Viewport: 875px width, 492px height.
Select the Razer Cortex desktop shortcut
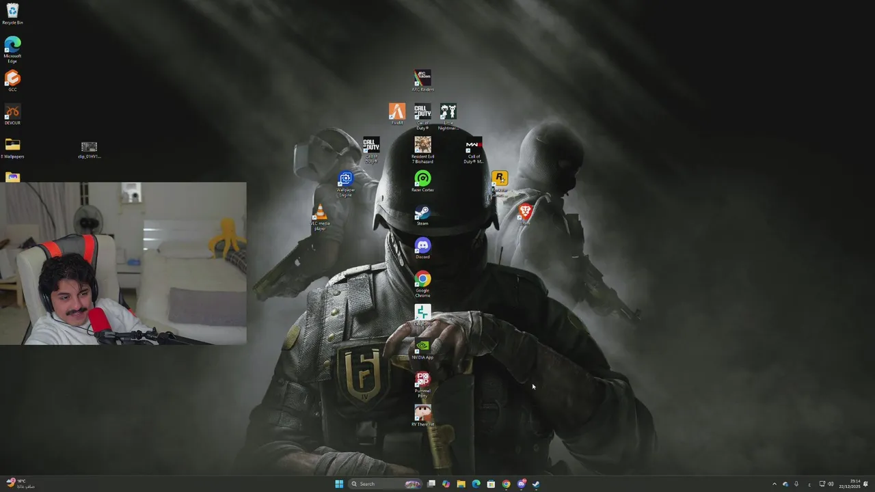(422, 181)
